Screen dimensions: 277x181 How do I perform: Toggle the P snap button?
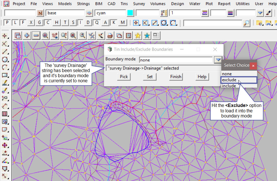(x=7, y=23)
